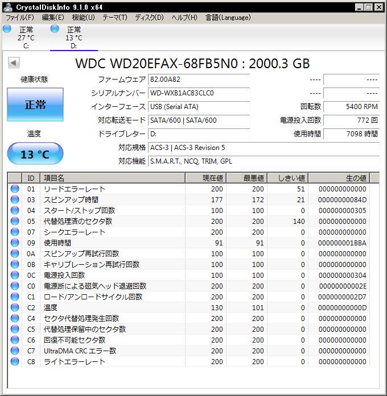
Task: Click threshold value 140 in row 05
Action: [x=299, y=222]
